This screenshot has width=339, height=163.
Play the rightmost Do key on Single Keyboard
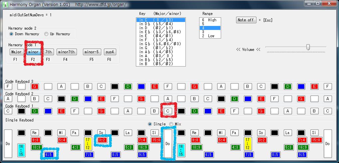328,144
